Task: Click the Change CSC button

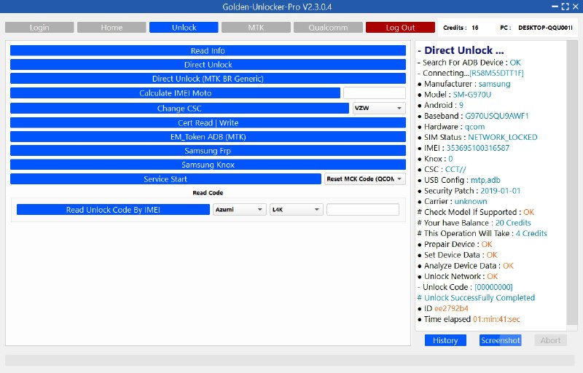Action: pos(179,108)
